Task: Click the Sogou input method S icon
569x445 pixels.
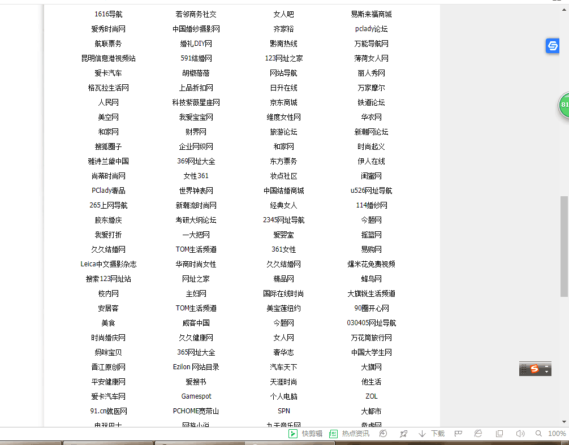Action: [534, 369]
